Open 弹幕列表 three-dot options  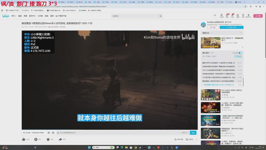(x=211, y=33)
